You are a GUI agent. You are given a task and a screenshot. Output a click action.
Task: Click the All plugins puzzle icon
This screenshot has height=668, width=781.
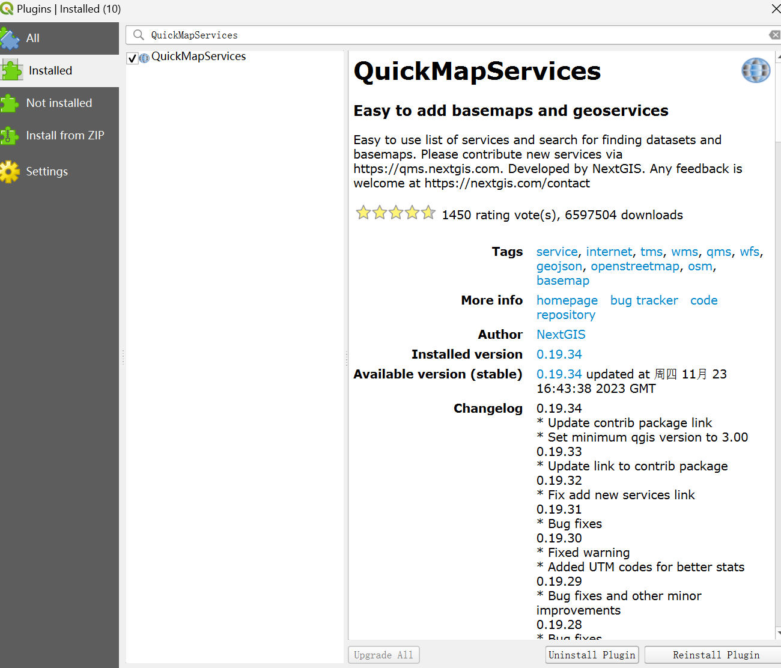pos(10,38)
